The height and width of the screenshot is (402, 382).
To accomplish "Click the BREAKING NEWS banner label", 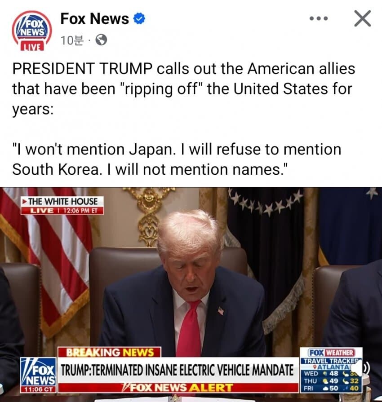I will click(110, 352).
